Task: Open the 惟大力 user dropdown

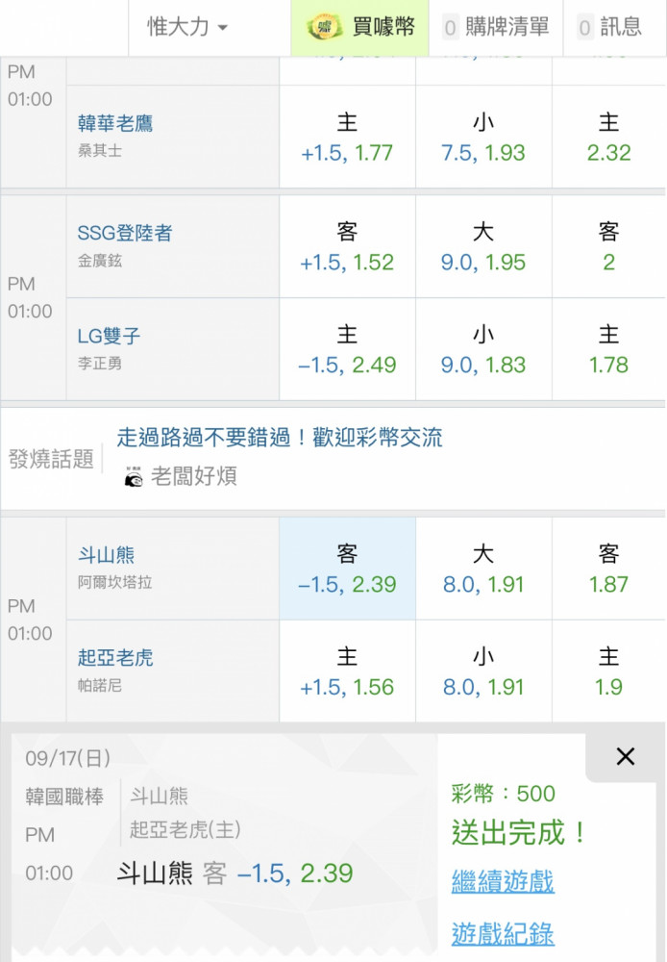Action: coord(187,27)
